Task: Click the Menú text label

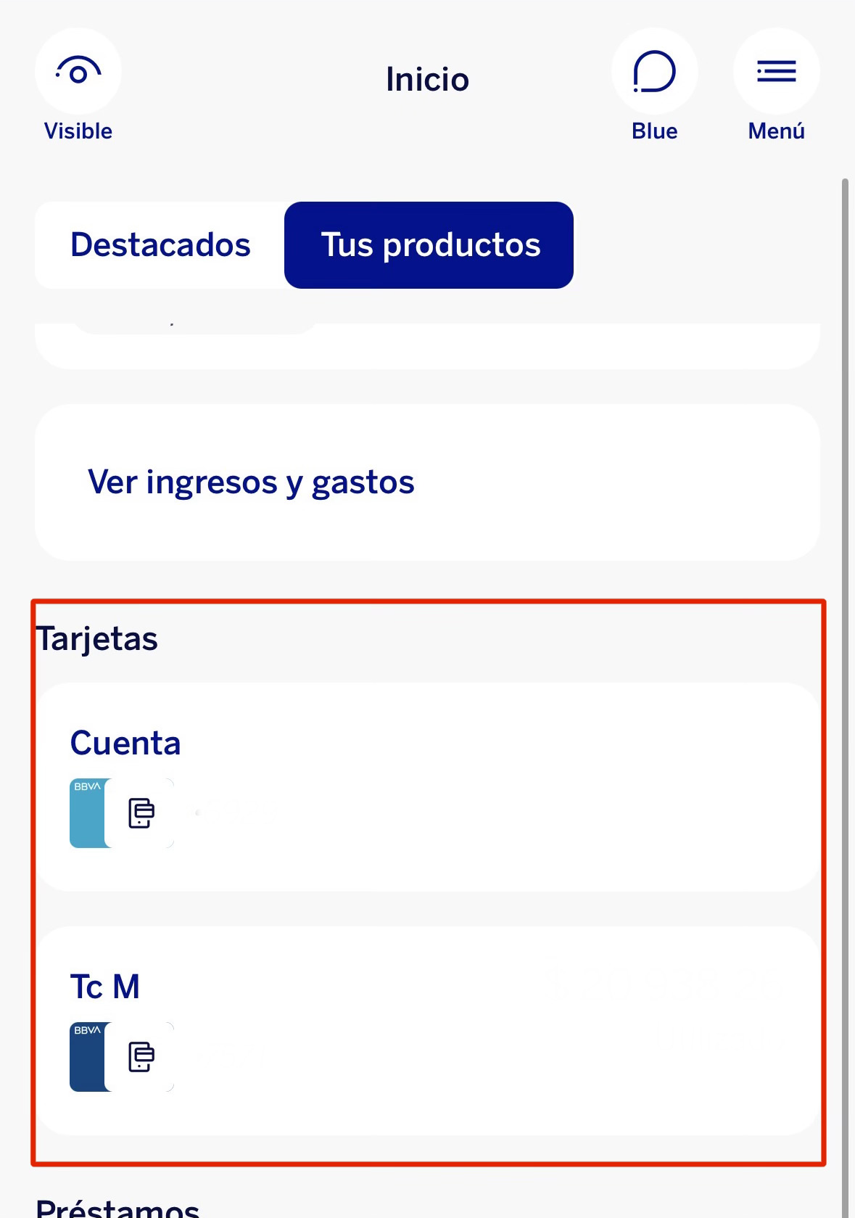Action: point(776,131)
